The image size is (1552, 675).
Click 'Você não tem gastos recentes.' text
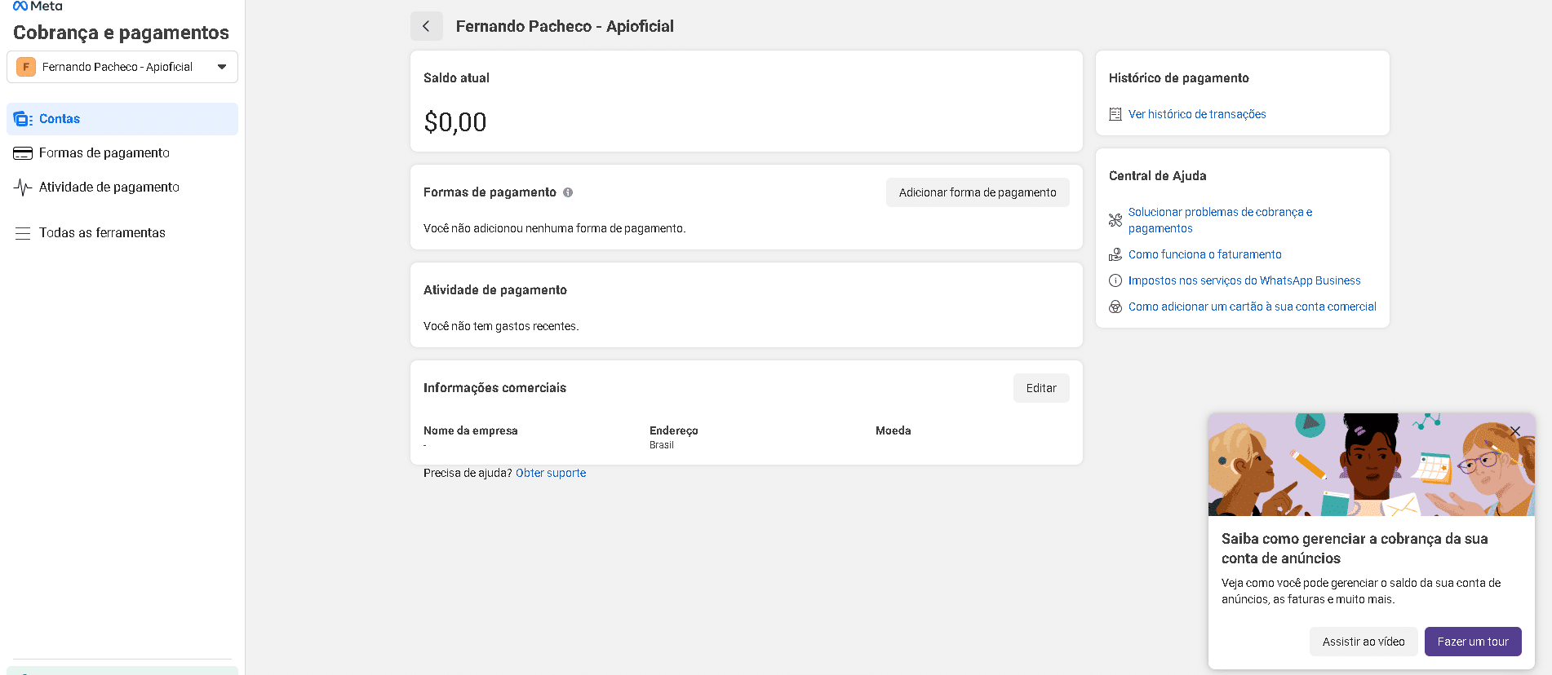501,326
